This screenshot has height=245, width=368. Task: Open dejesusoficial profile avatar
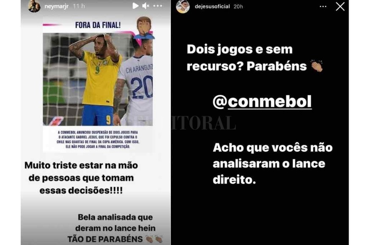tap(183, 7)
